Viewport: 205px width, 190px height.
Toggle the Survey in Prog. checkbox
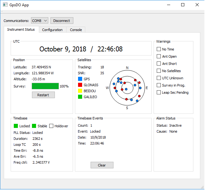[x=159, y=85]
